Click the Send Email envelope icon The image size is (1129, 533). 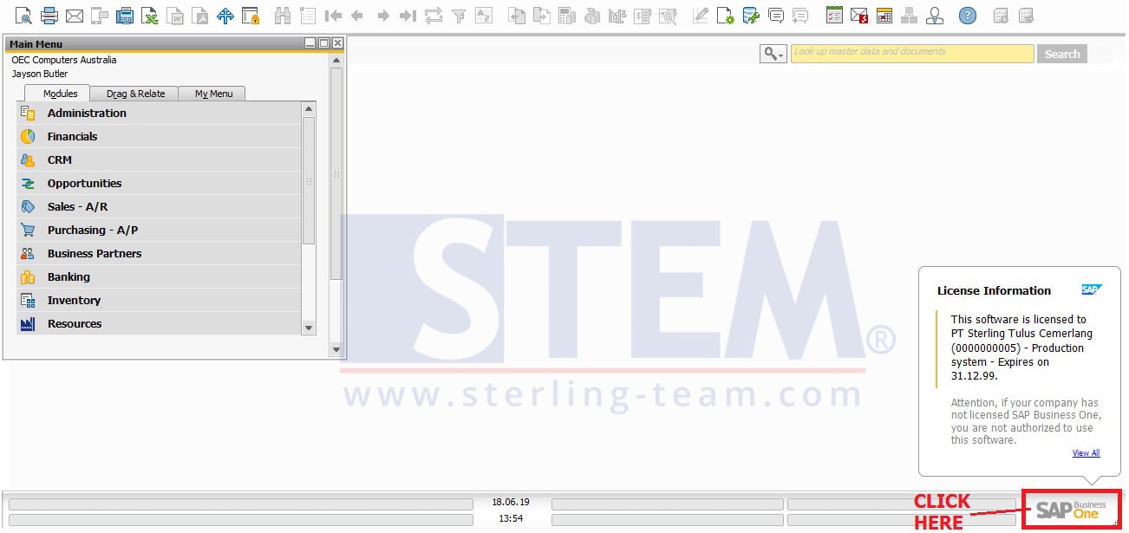(75, 16)
